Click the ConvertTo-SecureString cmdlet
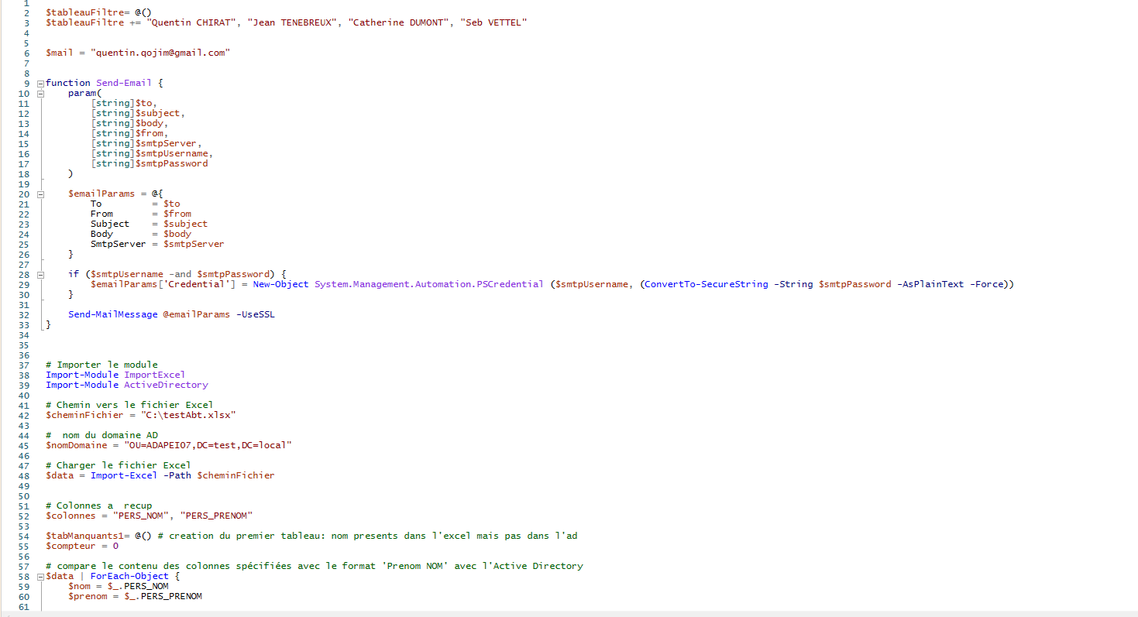This screenshot has height=617, width=1138. pos(707,284)
